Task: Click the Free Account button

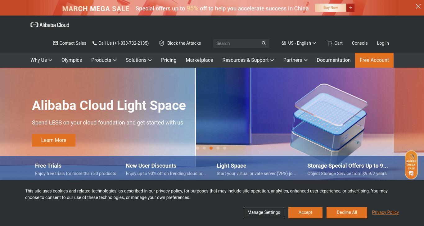Action: [374, 60]
